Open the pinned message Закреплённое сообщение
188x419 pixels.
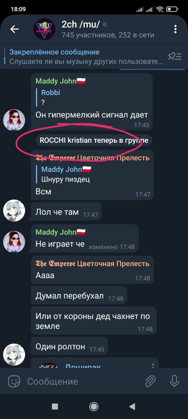pos(86,57)
